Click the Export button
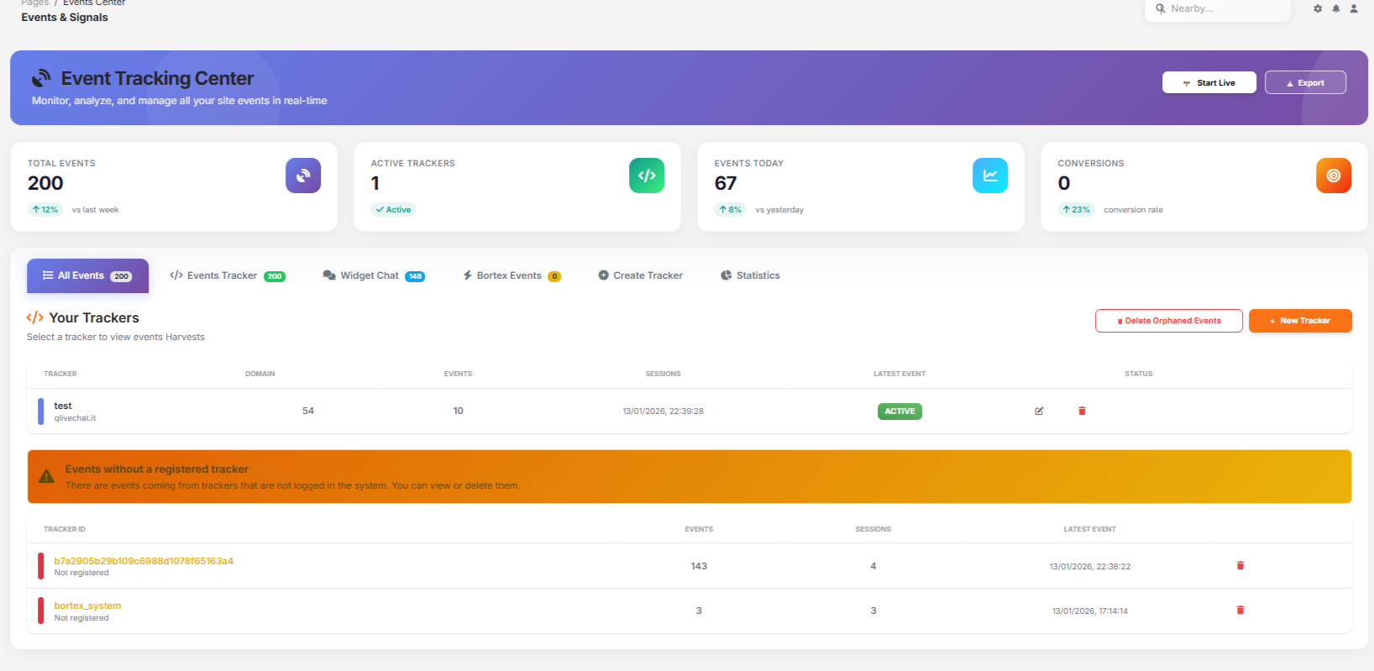Screen dimensions: 1374x671 pyautogui.click(x=1305, y=82)
